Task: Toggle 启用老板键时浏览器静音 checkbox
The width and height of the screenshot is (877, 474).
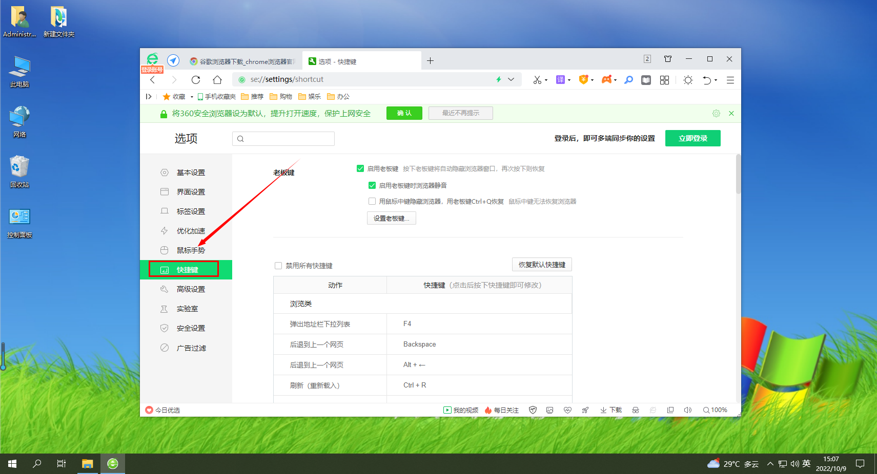Action: click(x=372, y=185)
